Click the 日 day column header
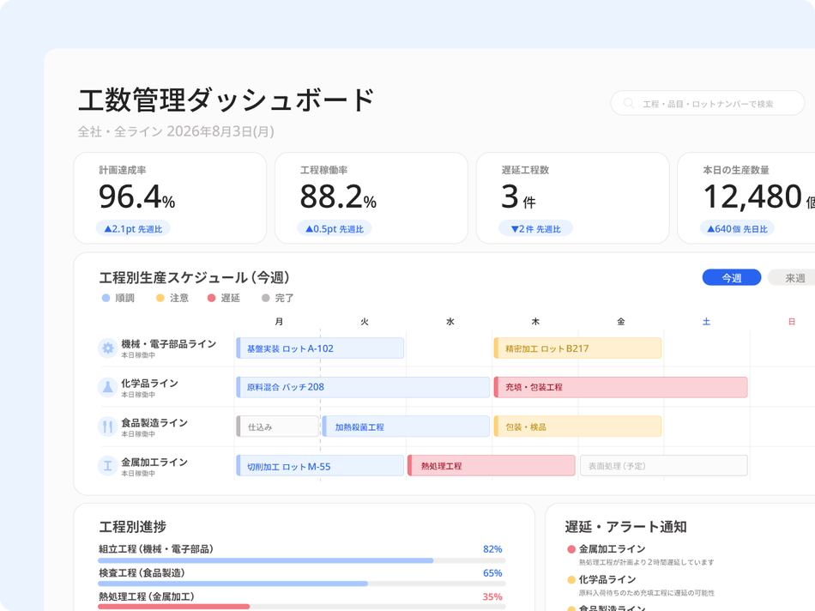This screenshot has height=611, width=815. point(792,321)
